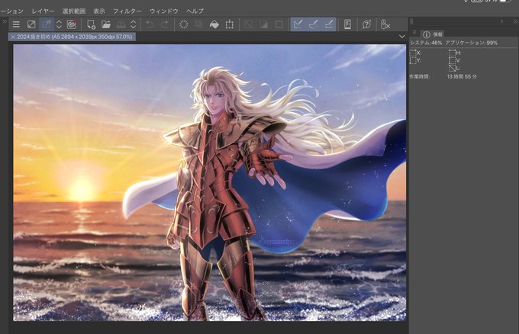Click the right palette dock grip handle
This screenshot has height=334, width=519.
(411, 21)
